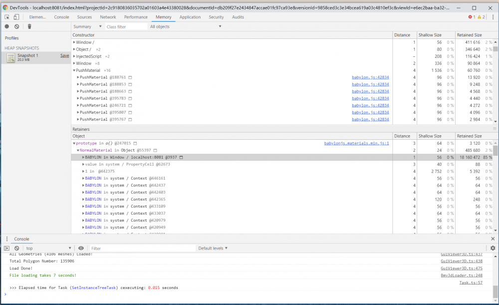Reveal PushMaterial @188853 object icon
Image resolution: width=499 pixels, height=305 pixels.
130,84
